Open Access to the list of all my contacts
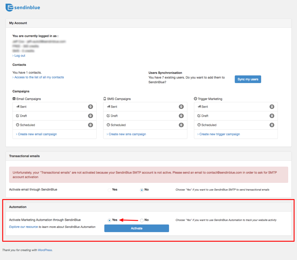This screenshot has width=297, height=260. [39, 77]
